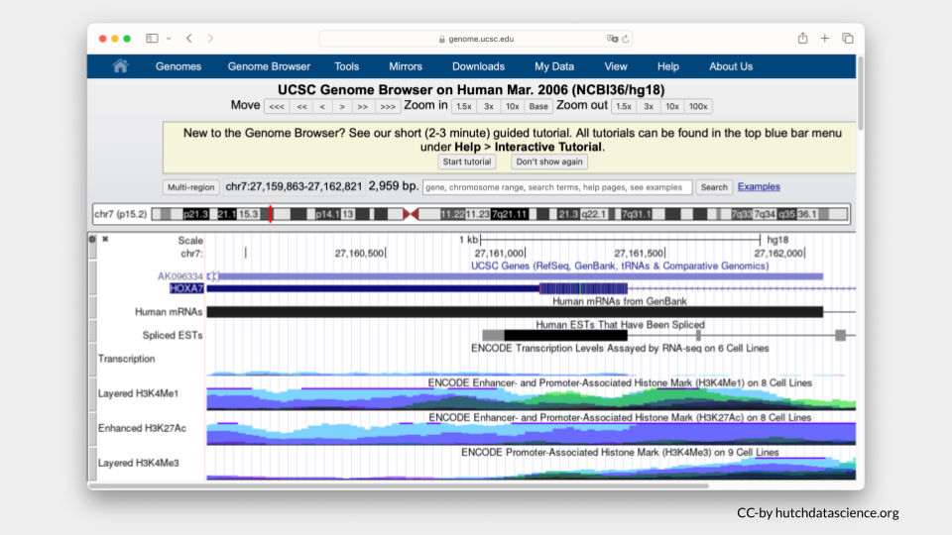Go back with browser back arrow
The width and height of the screenshot is (952, 535).
[x=189, y=39]
